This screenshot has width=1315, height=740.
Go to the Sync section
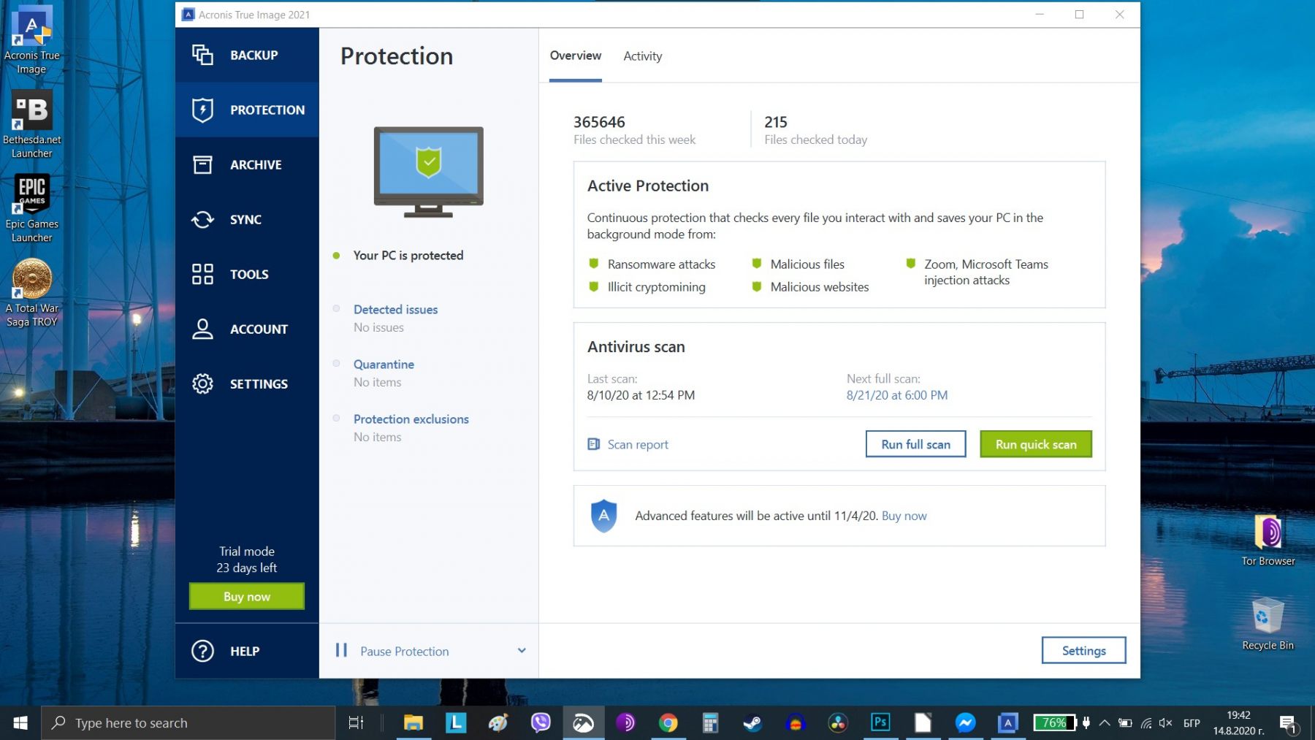click(247, 219)
